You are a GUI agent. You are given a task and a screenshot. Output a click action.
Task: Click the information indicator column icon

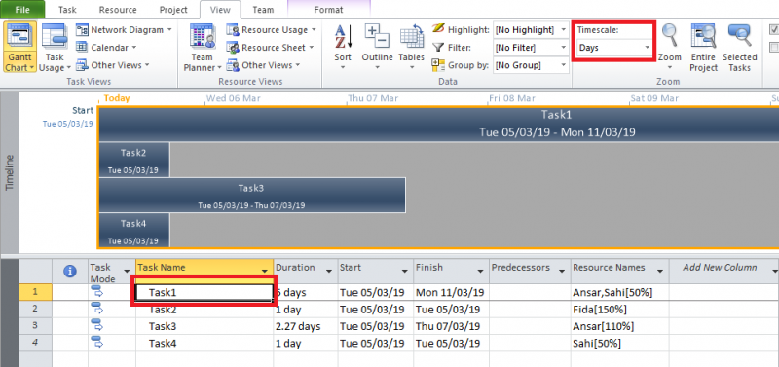[x=70, y=272]
